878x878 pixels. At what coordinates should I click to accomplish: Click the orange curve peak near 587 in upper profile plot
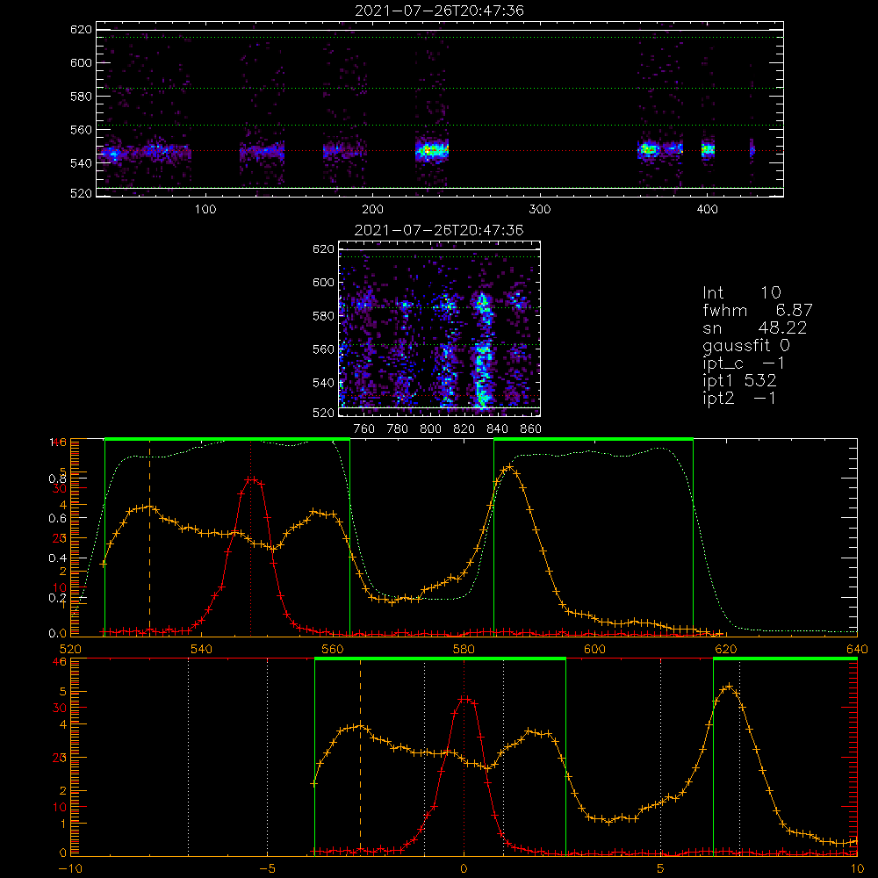509,467
